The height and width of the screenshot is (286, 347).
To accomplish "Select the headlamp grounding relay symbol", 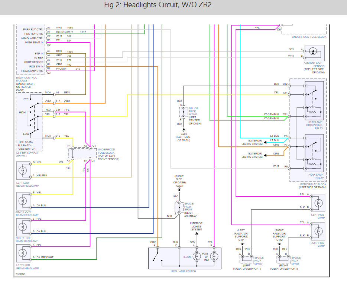I will click(x=314, y=101).
